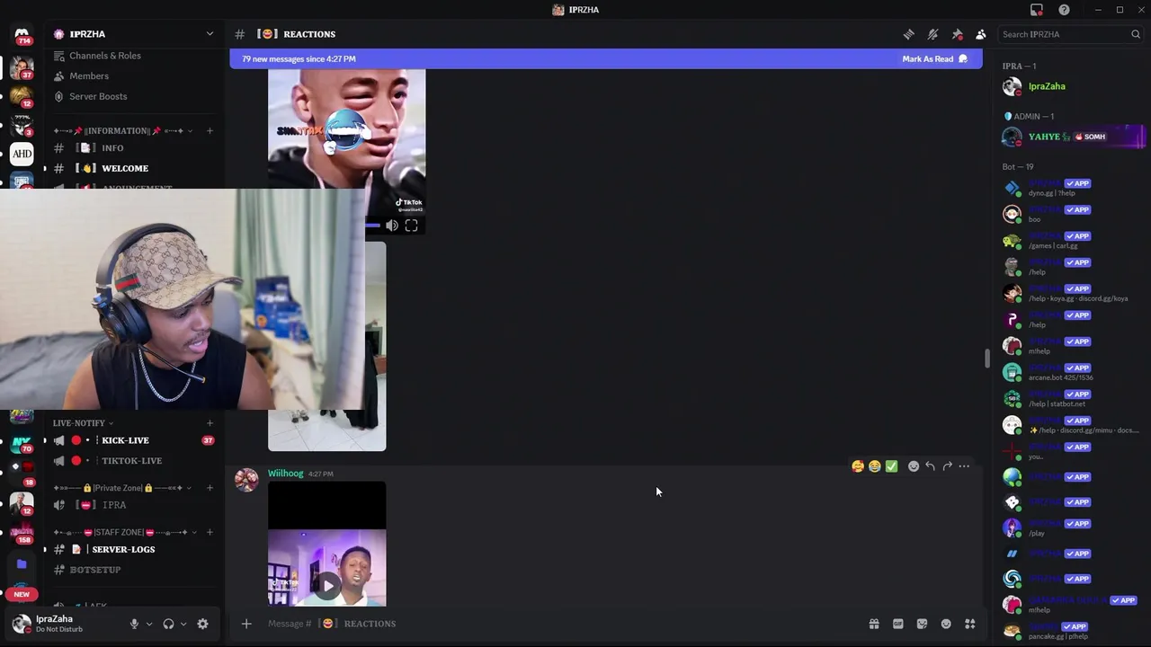Collapse the INFORMATION category
Viewport: 1151px width, 647px height.
pyautogui.click(x=121, y=131)
